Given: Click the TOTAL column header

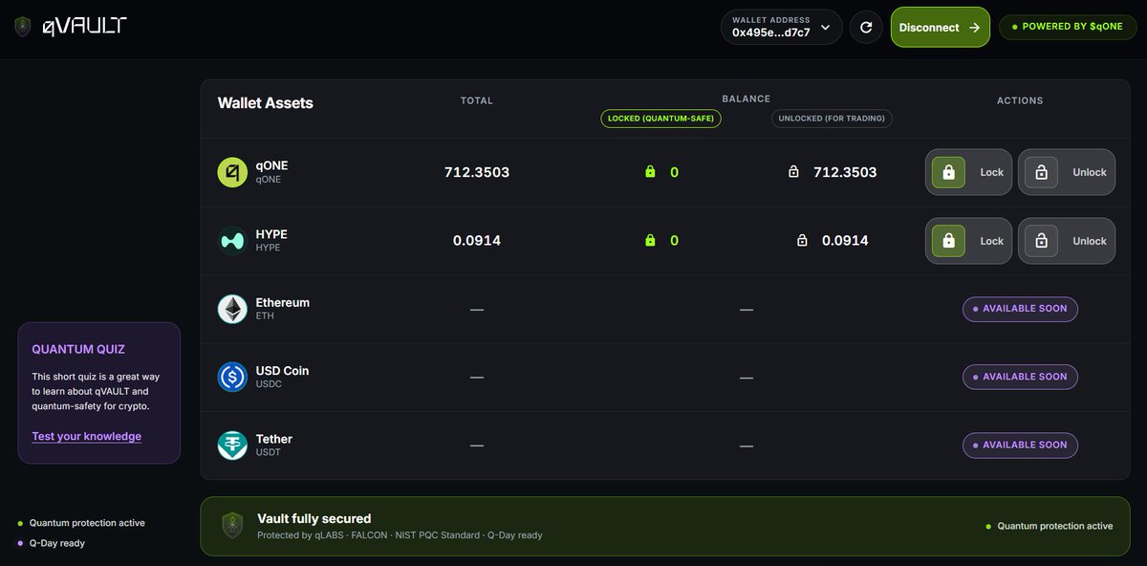Looking at the screenshot, I should [477, 100].
